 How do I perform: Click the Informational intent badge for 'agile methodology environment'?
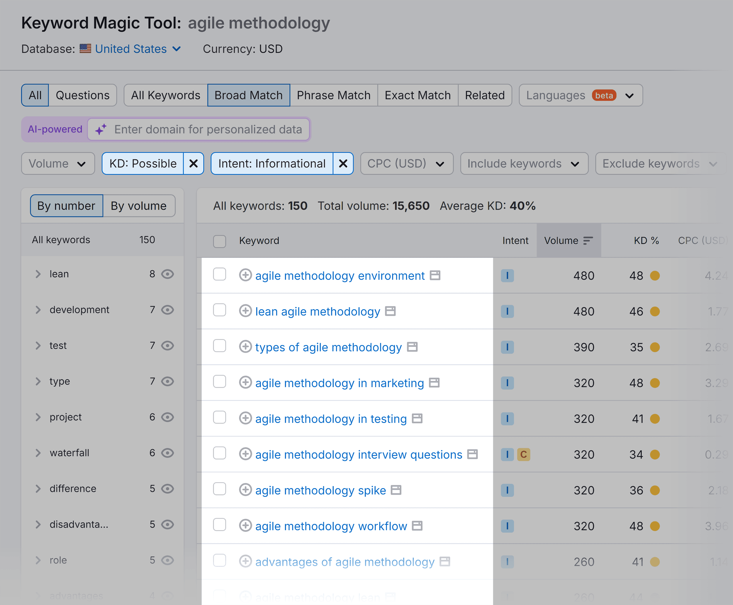pyautogui.click(x=507, y=276)
